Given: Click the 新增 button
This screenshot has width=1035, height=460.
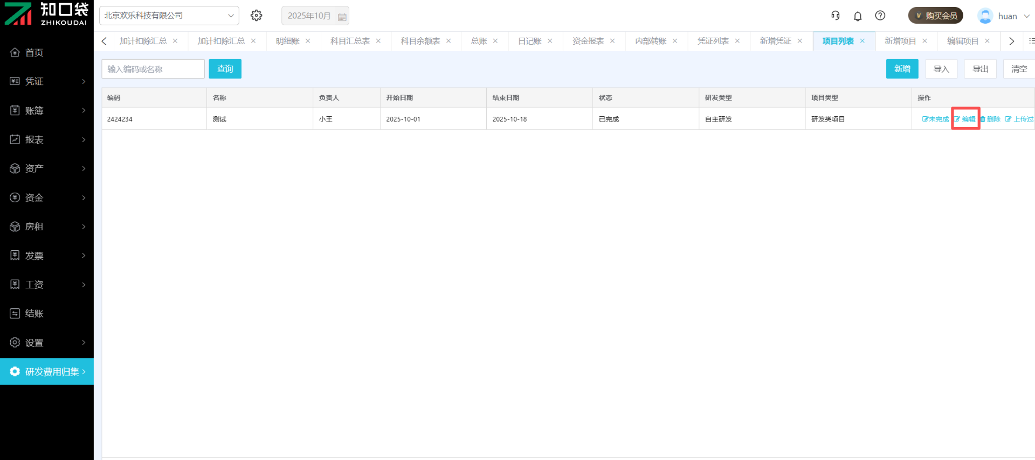Looking at the screenshot, I should coord(902,69).
